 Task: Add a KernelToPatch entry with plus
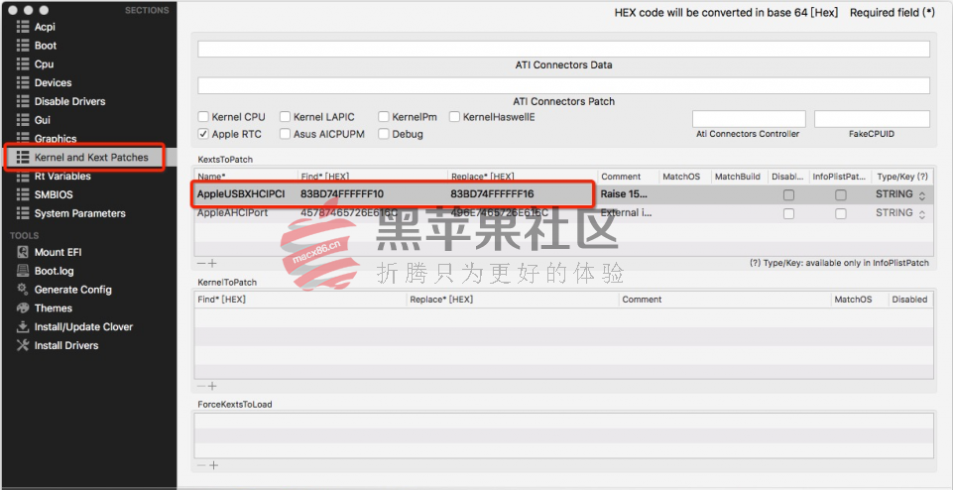pos(213,386)
